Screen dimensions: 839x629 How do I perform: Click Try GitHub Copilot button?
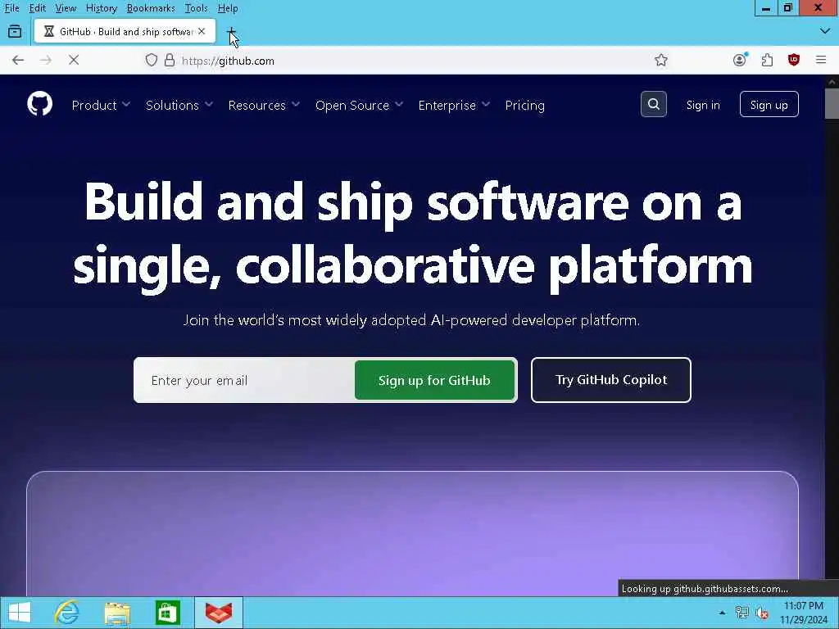(x=611, y=380)
